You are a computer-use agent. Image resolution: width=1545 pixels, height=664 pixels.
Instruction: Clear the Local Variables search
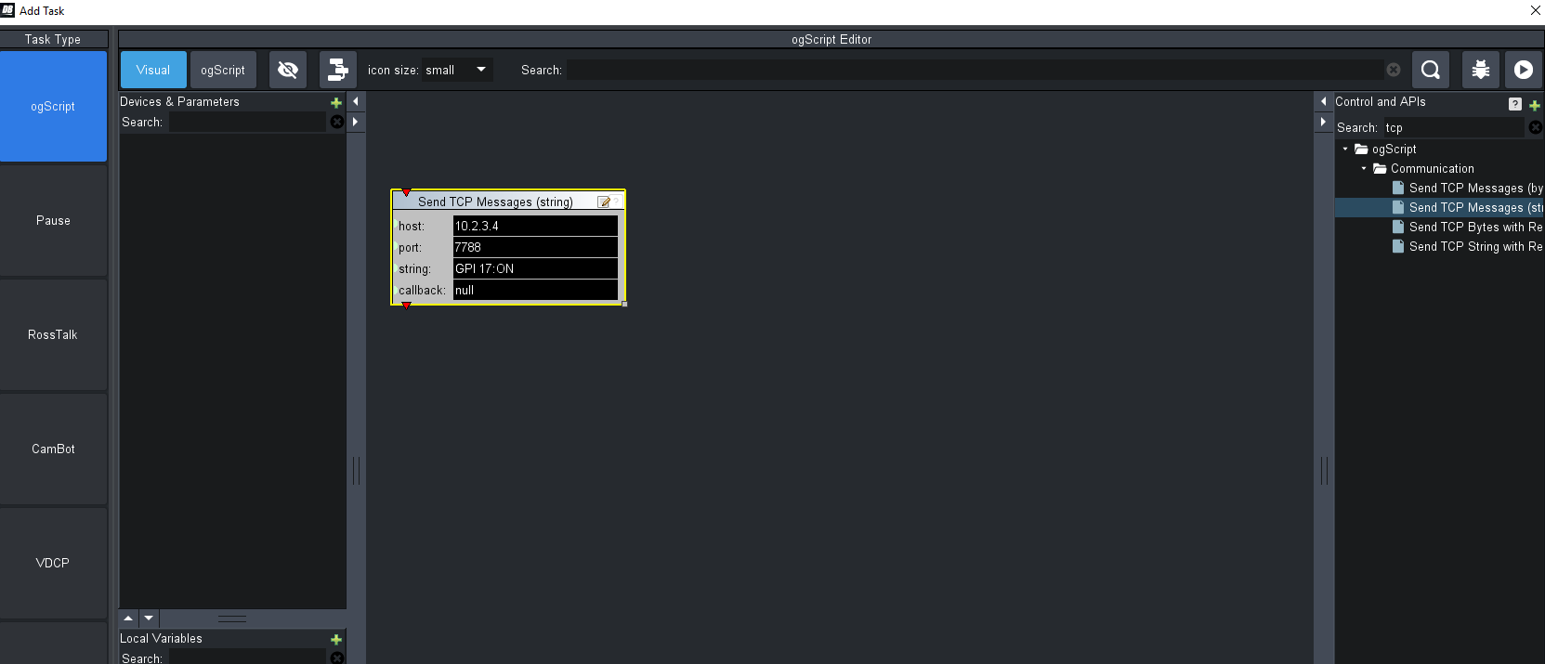[337, 657]
